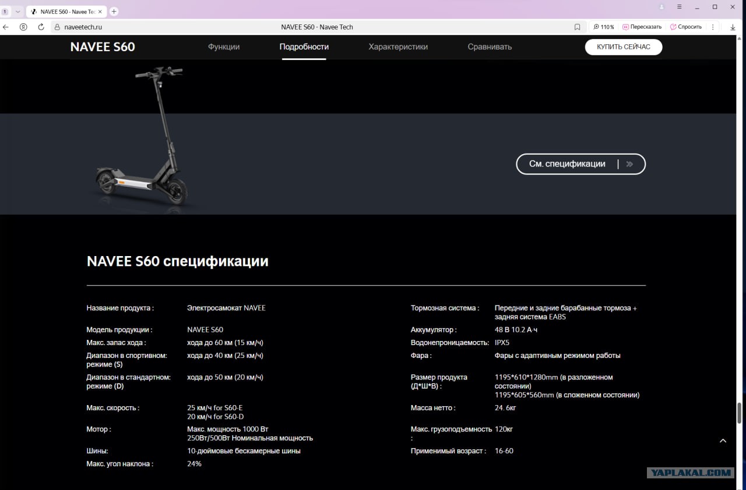The height and width of the screenshot is (490, 746).
Task: Click the text 'хода до 50 км (20 км/ч)'
Action: [225, 377]
